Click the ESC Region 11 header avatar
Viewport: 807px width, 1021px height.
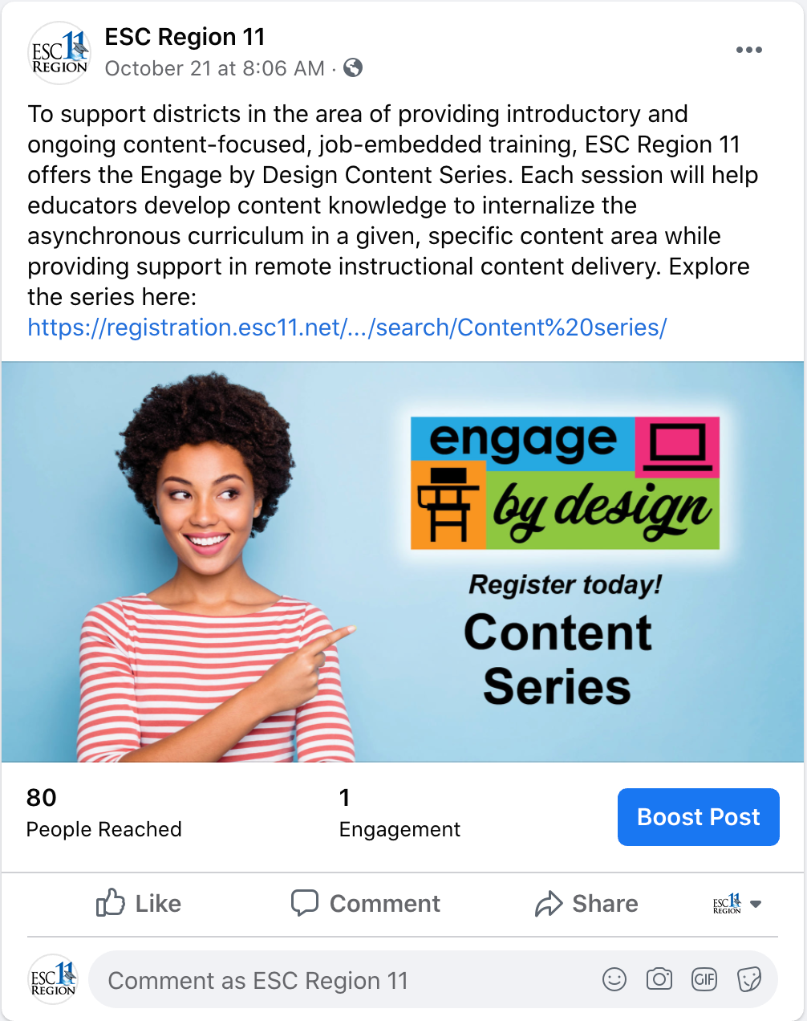[59, 53]
